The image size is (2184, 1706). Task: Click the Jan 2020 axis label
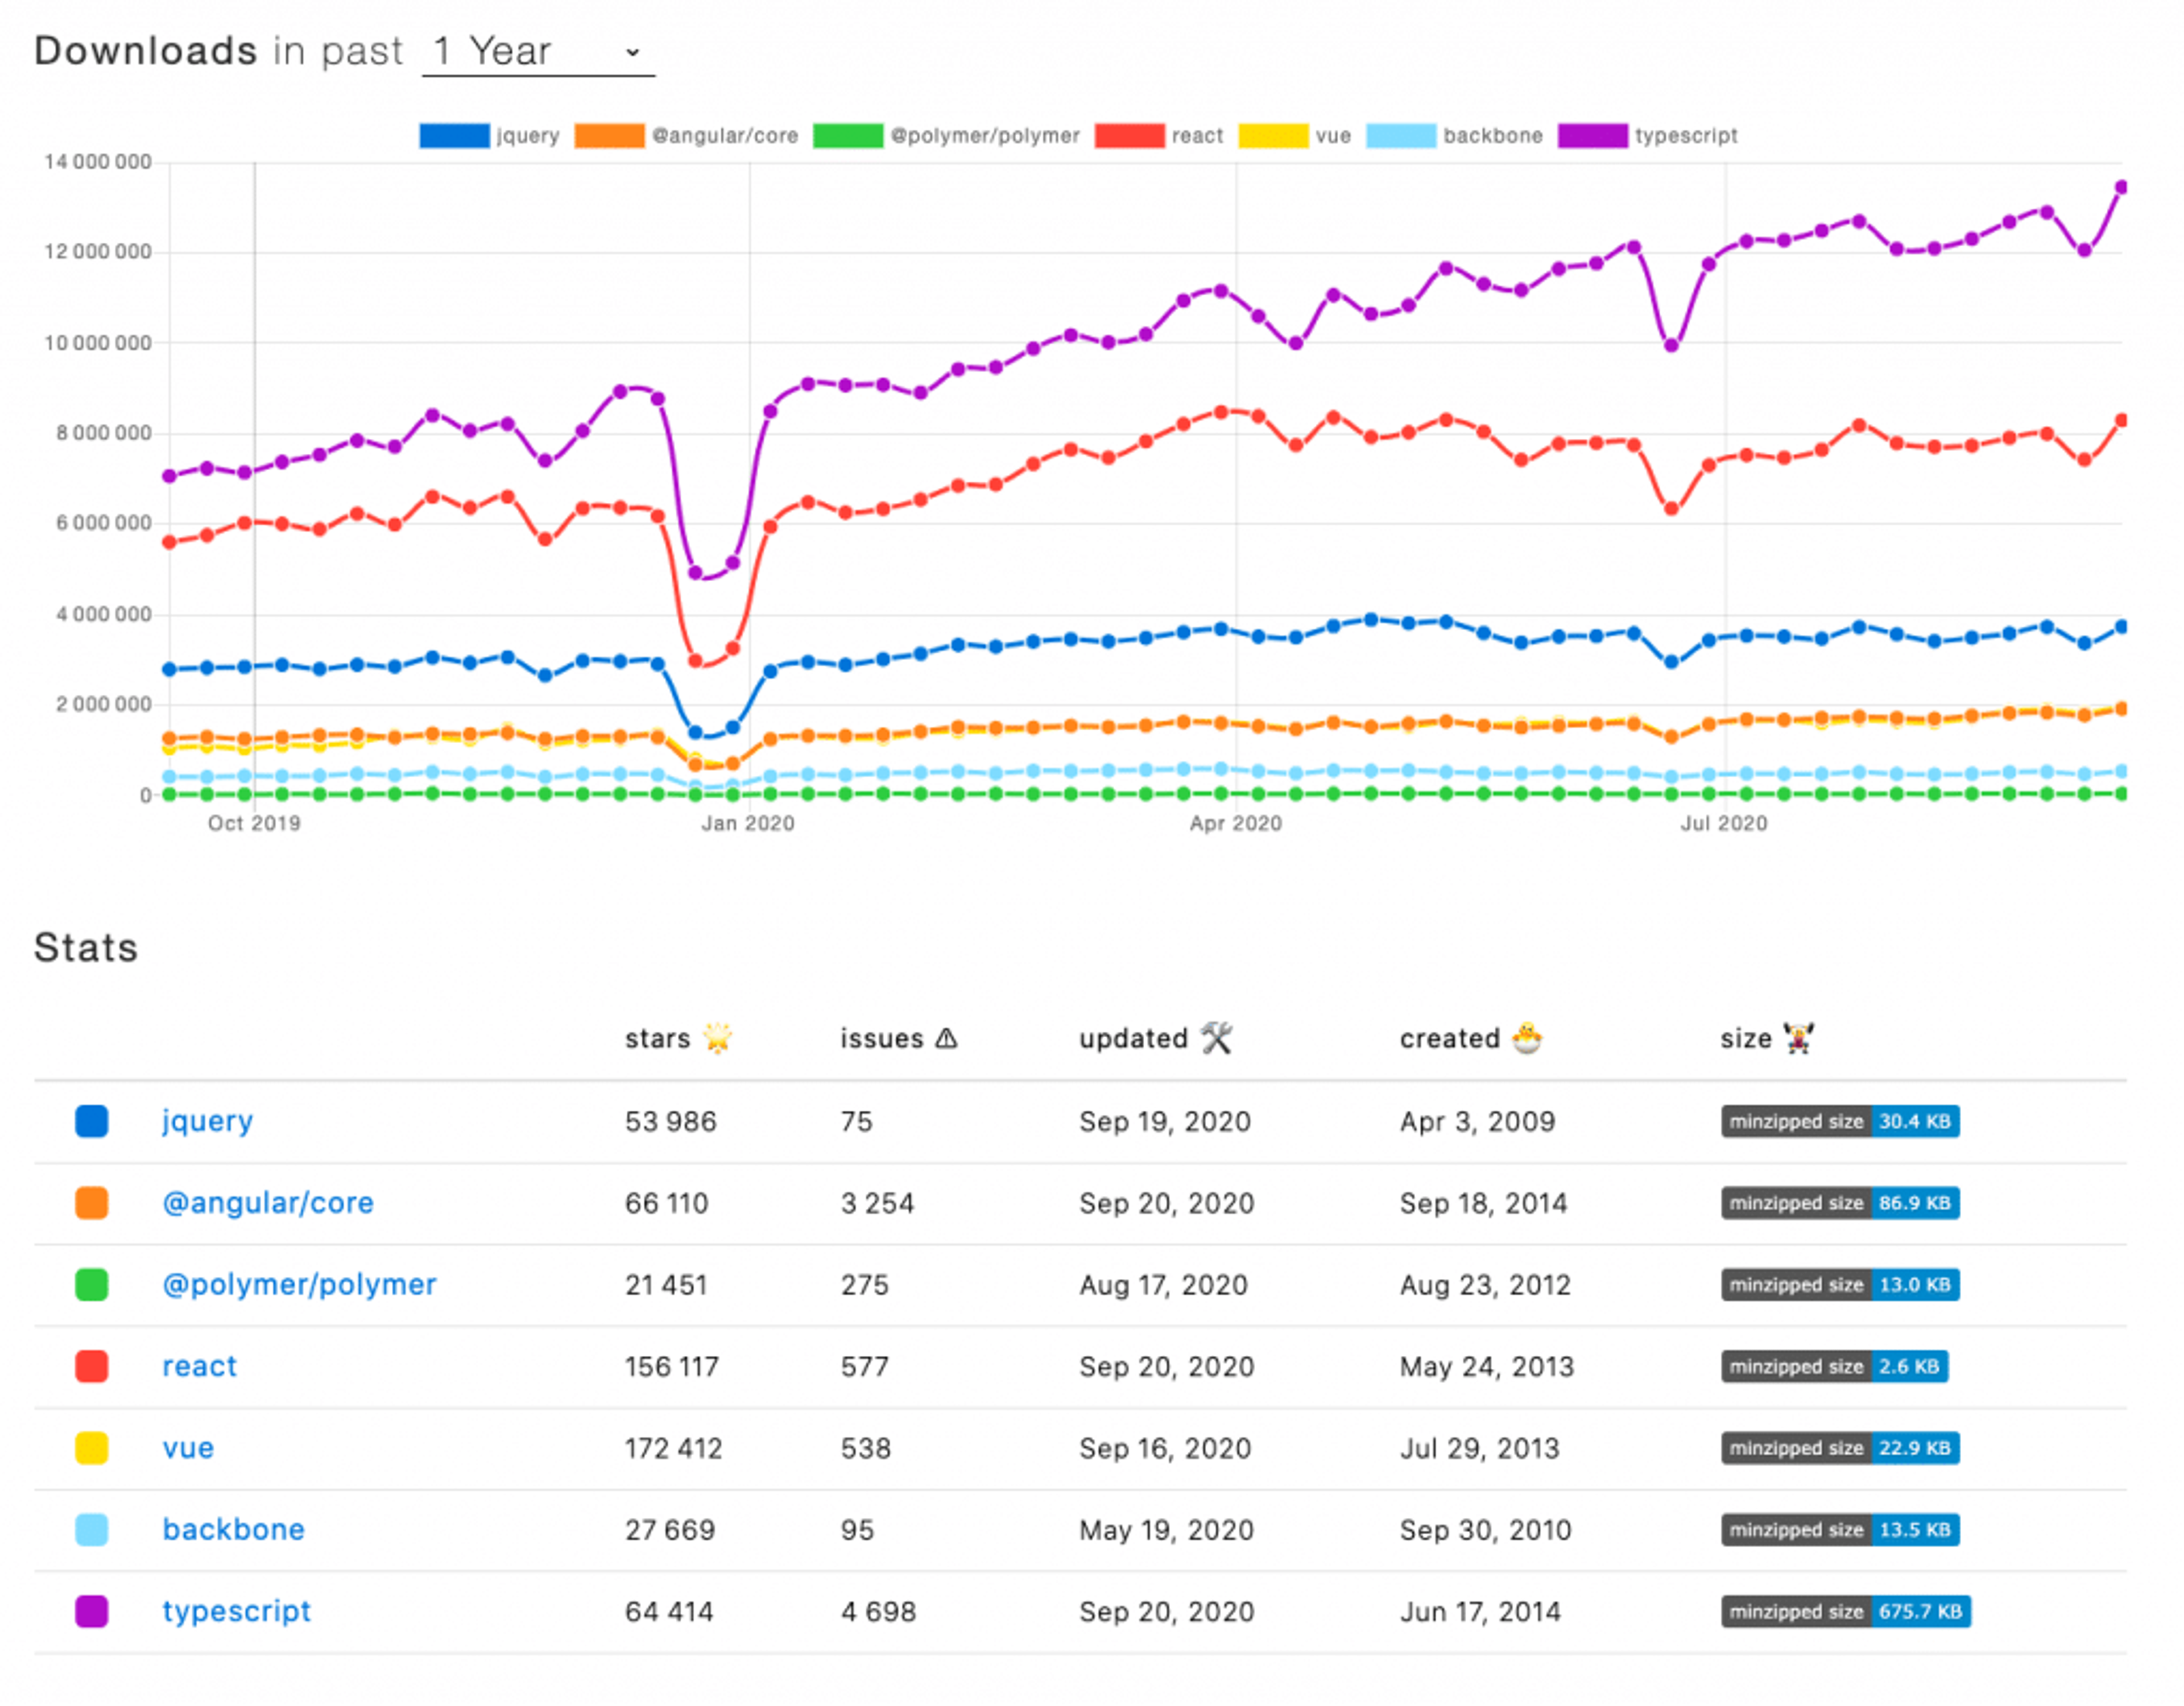coord(748,824)
